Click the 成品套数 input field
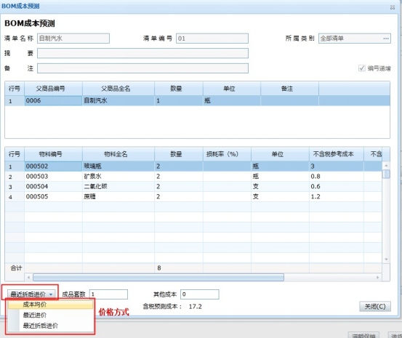 coord(108,294)
